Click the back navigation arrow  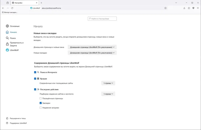click(x=3, y=8)
